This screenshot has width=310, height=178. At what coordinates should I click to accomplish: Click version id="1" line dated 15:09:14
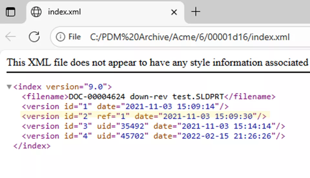pos(125,106)
